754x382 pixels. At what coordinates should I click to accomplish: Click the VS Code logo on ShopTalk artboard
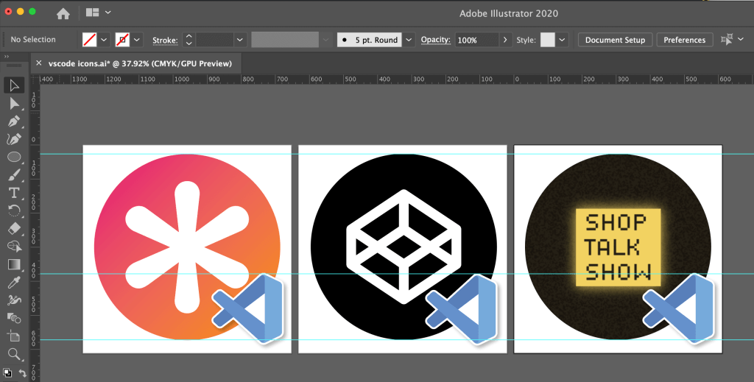678,308
